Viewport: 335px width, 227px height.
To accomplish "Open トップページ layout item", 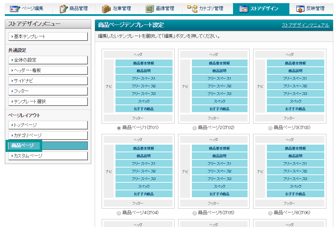I will [48, 125].
